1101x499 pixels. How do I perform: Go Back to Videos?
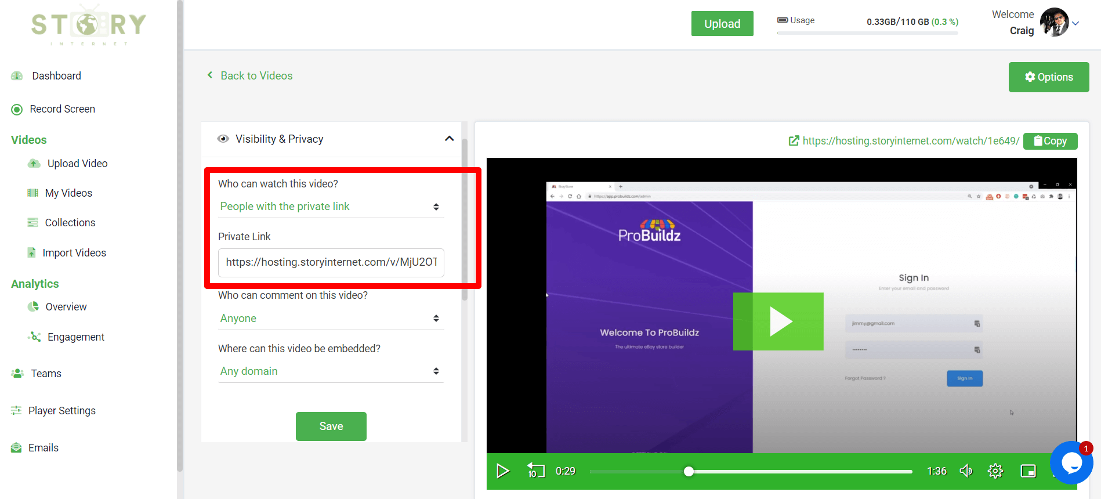coord(250,76)
